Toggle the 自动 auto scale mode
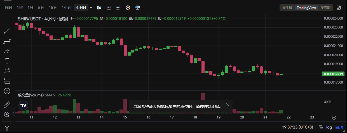 [339, 127]
